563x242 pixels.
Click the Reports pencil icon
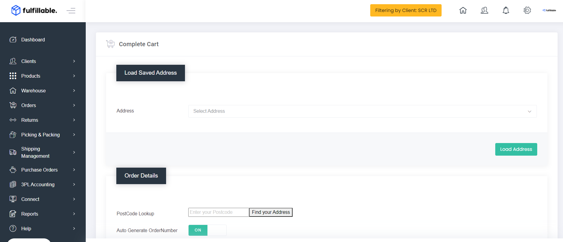[x=13, y=214]
